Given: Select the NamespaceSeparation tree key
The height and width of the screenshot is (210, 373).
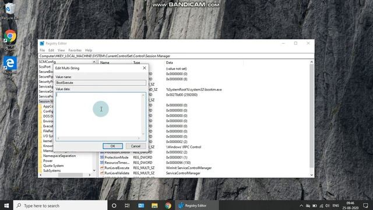Looking at the screenshot, I should [59, 156].
